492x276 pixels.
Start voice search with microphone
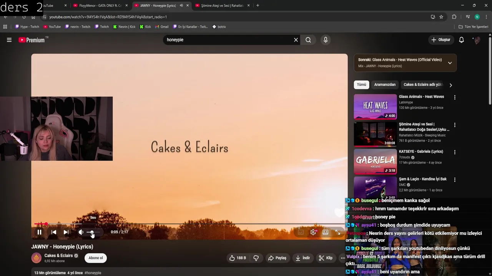coord(326,40)
